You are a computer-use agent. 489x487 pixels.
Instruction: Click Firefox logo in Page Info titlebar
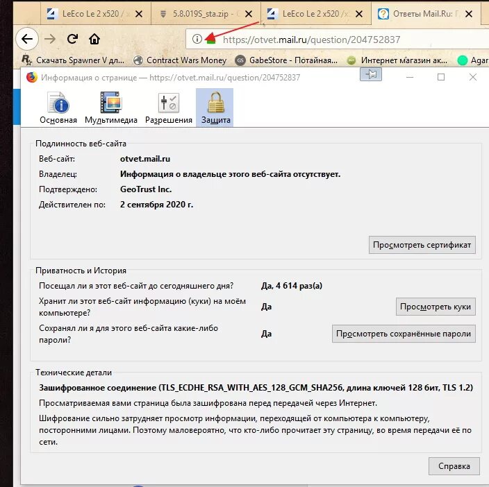(x=31, y=77)
